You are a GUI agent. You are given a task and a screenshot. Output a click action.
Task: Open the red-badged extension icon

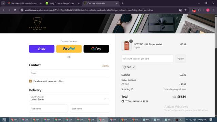194,10
